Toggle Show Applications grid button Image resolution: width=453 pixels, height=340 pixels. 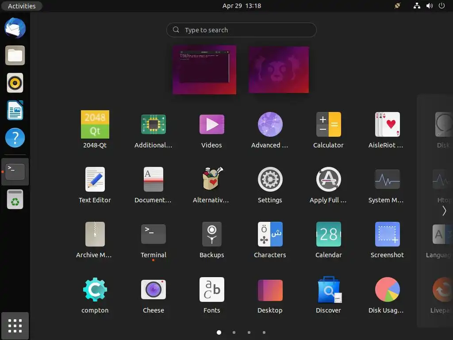(15, 326)
